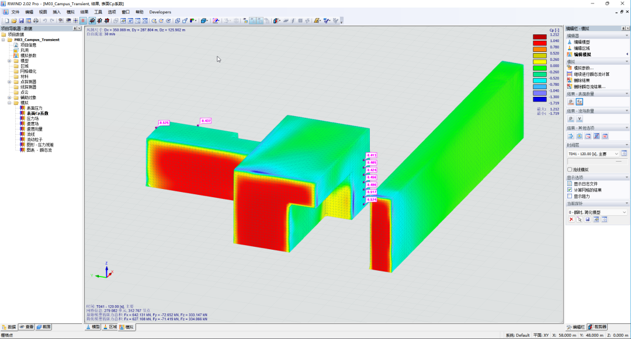Screen dimensions: 631x339
Task: Switch to the 区域 bottom tab
Action: point(110,327)
